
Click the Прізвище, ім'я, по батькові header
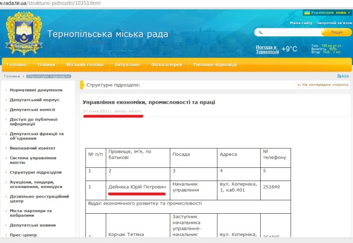[x=138, y=158]
